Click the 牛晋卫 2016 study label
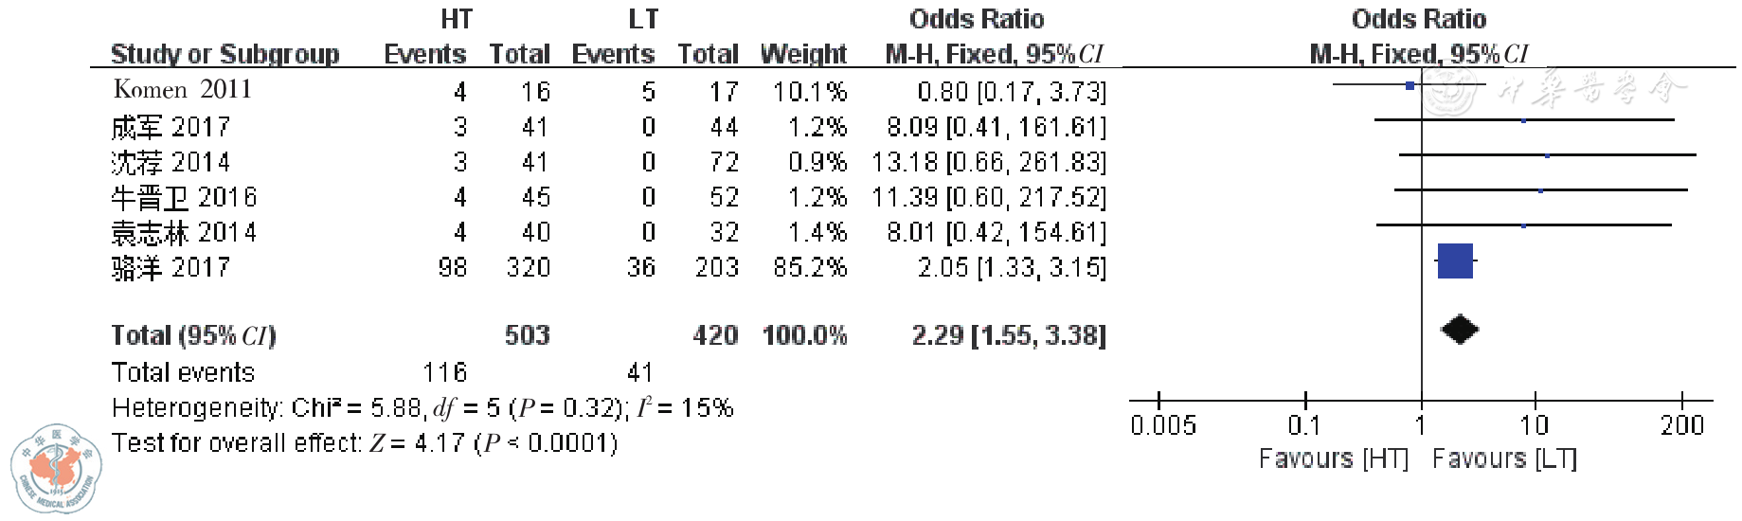This screenshot has width=1742, height=521. click(184, 197)
